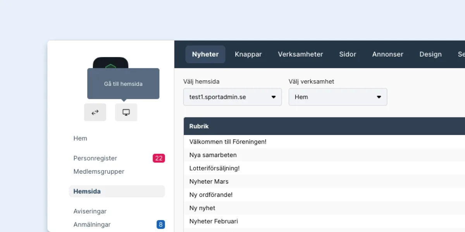Click the switch arrows icon button

coord(95,112)
